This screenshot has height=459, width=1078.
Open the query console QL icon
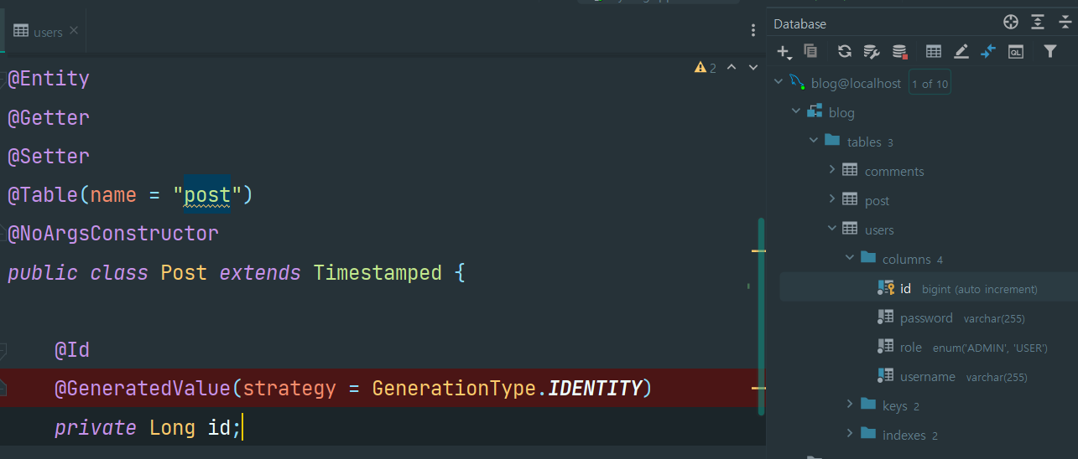(1016, 51)
